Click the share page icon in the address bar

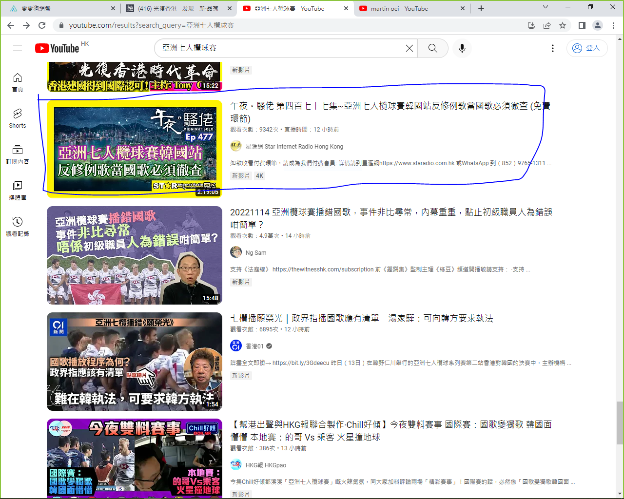547,25
